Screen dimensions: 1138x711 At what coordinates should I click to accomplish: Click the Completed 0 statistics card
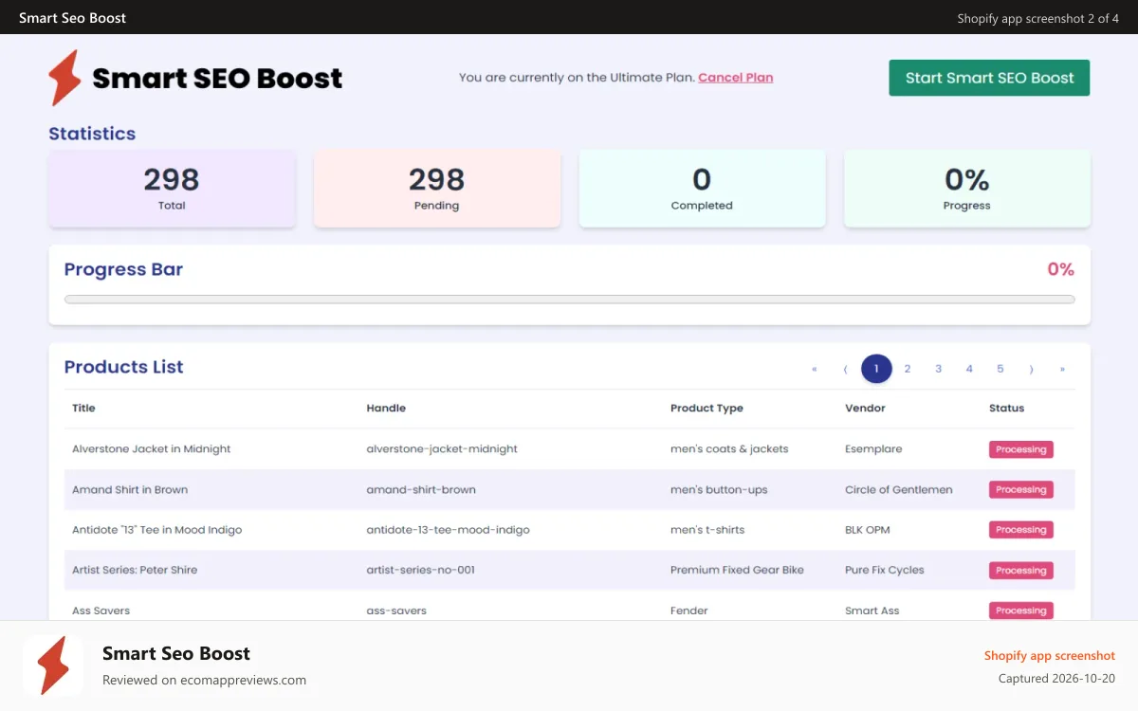(x=702, y=189)
